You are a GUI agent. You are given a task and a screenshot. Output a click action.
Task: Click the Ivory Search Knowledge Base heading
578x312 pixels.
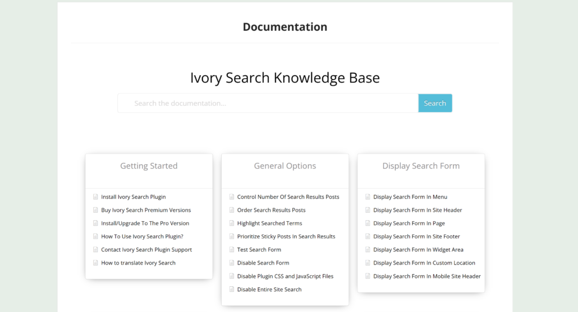[285, 78]
